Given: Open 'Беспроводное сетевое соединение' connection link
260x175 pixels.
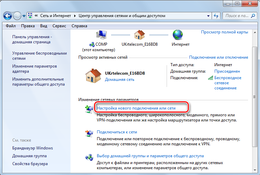Looking at the screenshot, I should tap(228, 83).
